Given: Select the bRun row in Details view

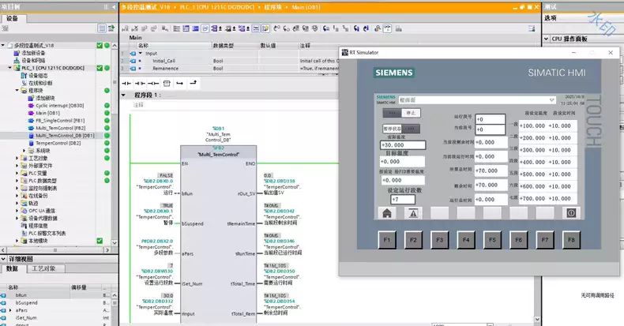Looking at the screenshot, I should (x=56, y=295).
